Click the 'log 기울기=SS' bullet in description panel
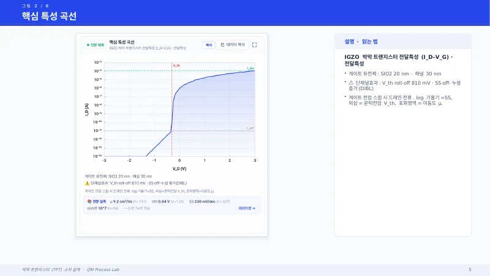 click(401, 100)
